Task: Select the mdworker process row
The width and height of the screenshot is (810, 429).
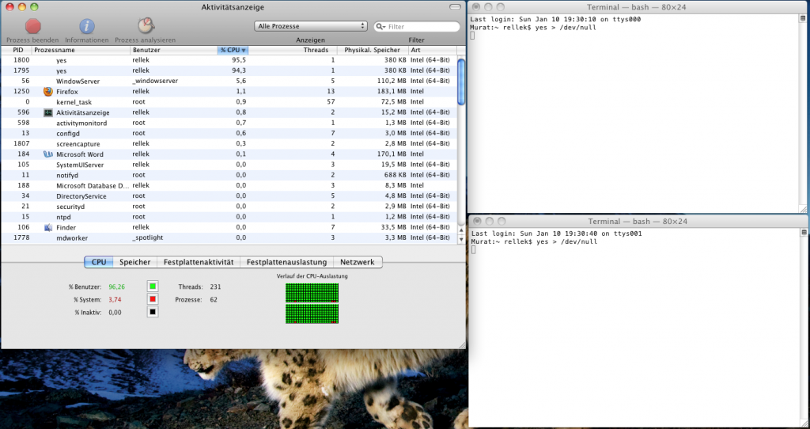Action: [229, 237]
